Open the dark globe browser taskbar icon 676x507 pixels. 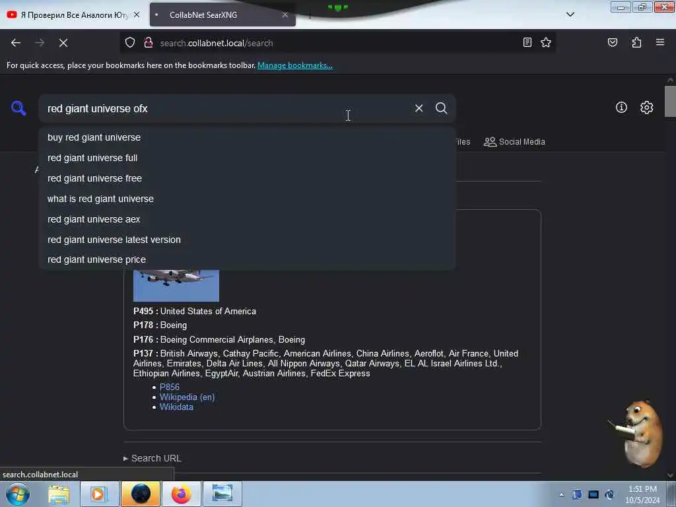pyautogui.click(x=141, y=494)
